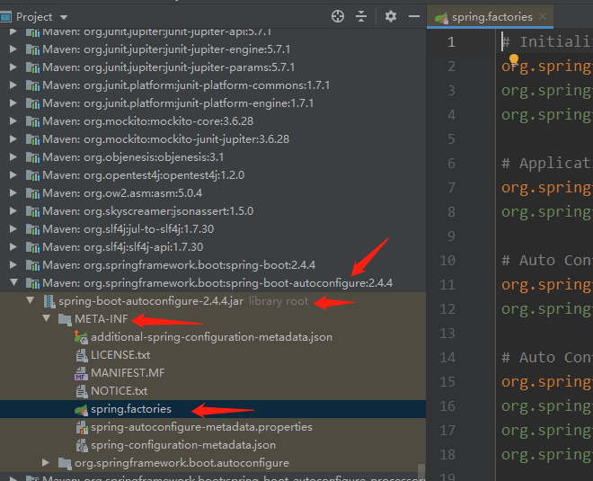The height and width of the screenshot is (481, 593).
Task: Click line number 10 in editor gutter
Action: (447, 261)
